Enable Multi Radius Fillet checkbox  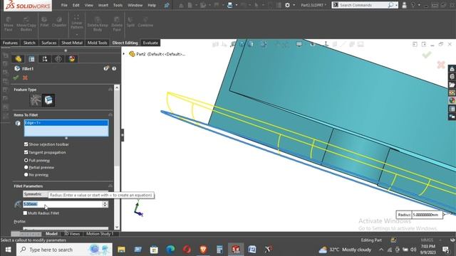(x=25, y=213)
